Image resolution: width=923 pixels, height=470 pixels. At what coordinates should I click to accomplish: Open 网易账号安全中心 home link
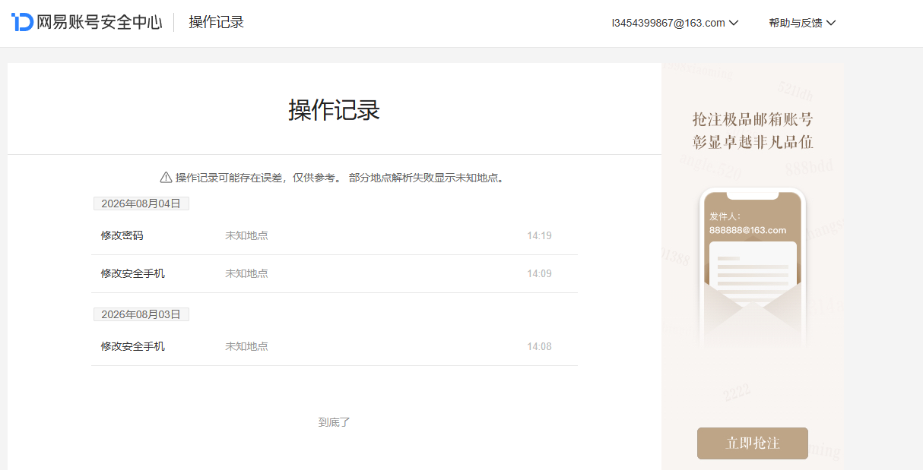coord(99,22)
